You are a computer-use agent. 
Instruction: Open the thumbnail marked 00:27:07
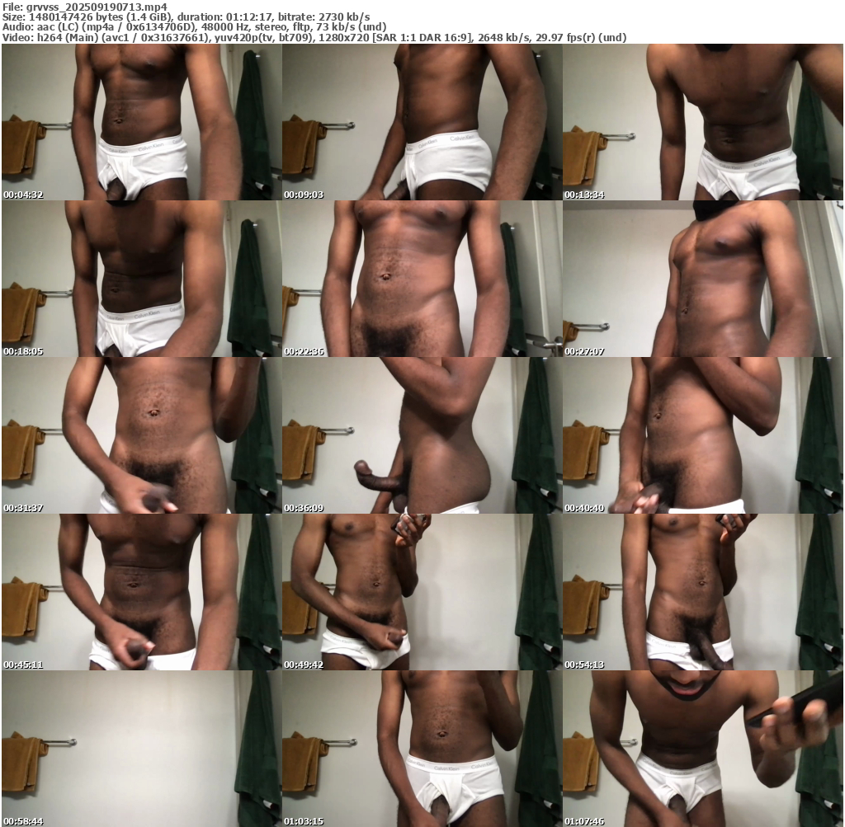(x=703, y=279)
